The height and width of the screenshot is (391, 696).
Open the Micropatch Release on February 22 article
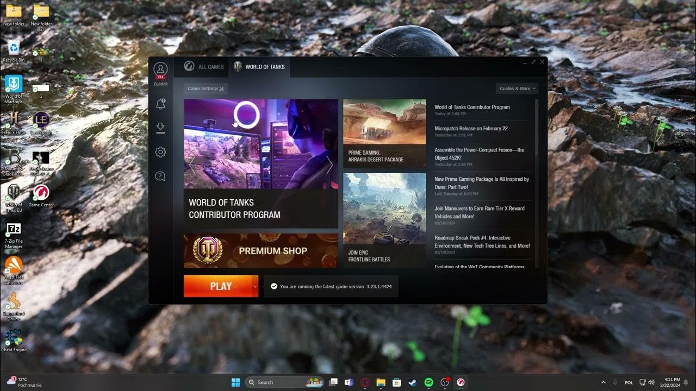click(472, 128)
